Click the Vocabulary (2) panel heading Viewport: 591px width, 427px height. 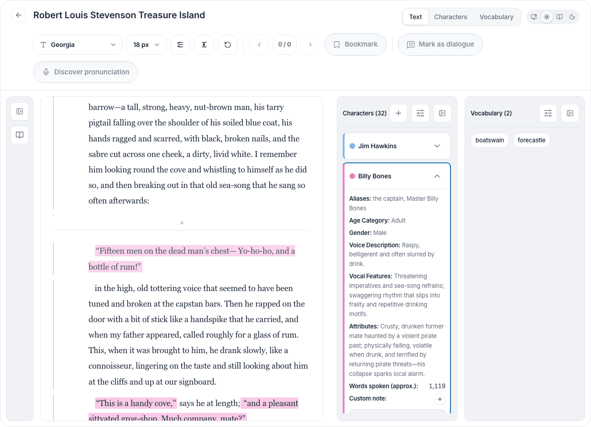491,113
